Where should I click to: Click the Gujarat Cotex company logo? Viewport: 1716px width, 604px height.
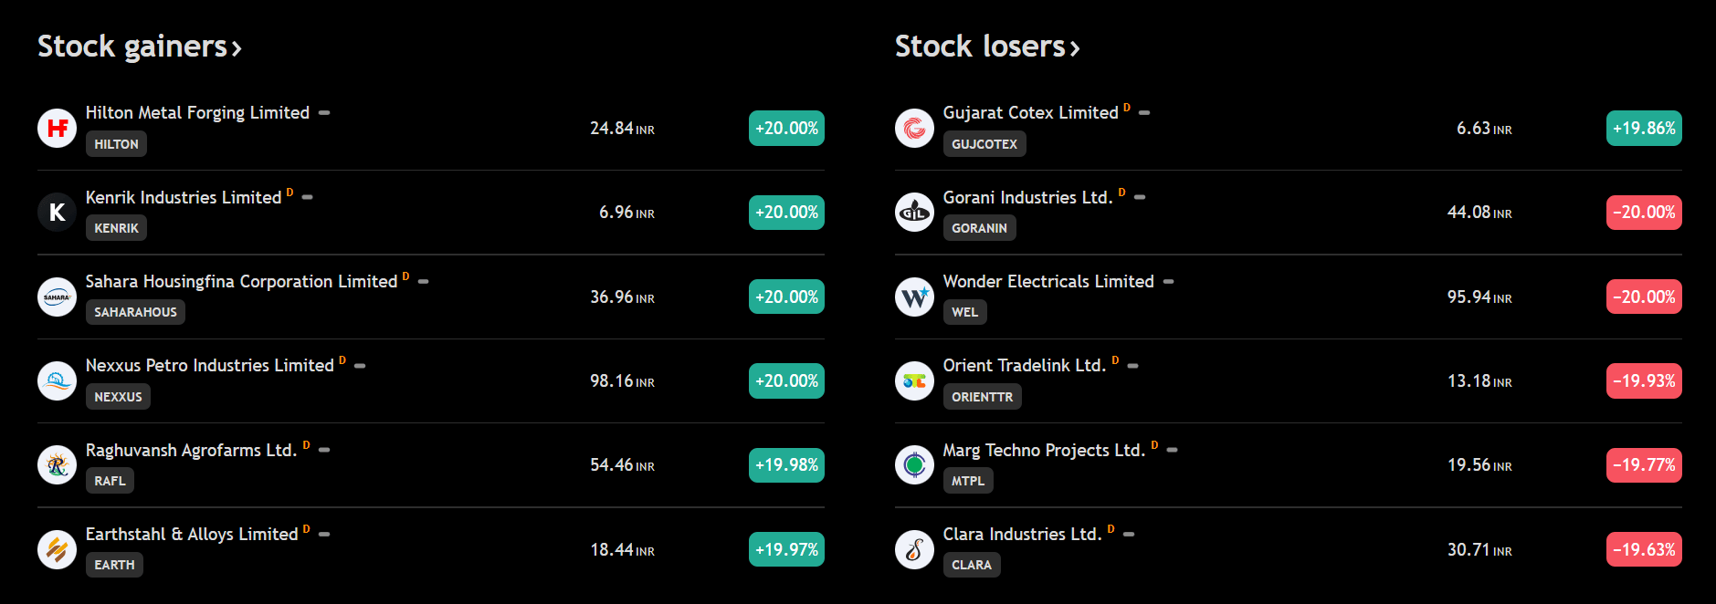pos(914,128)
